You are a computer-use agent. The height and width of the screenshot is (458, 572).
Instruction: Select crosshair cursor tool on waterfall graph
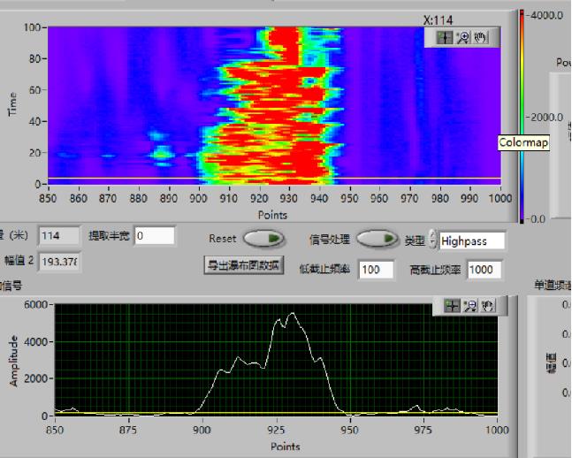[445, 38]
